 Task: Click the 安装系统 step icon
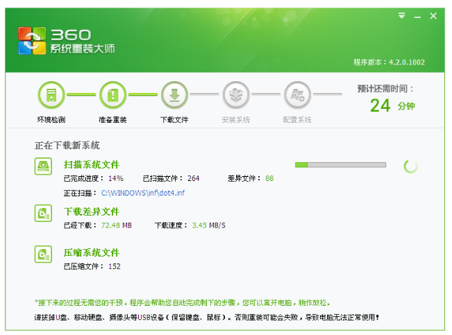(x=235, y=94)
